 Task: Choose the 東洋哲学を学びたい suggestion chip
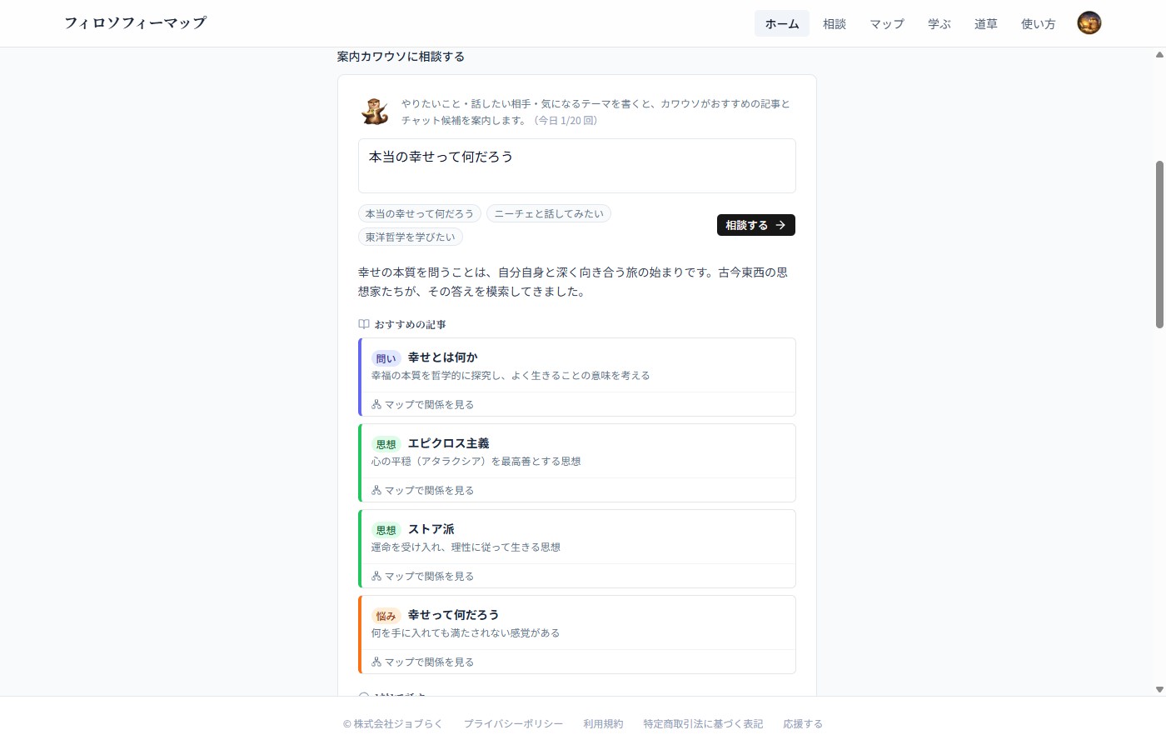[x=411, y=237]
